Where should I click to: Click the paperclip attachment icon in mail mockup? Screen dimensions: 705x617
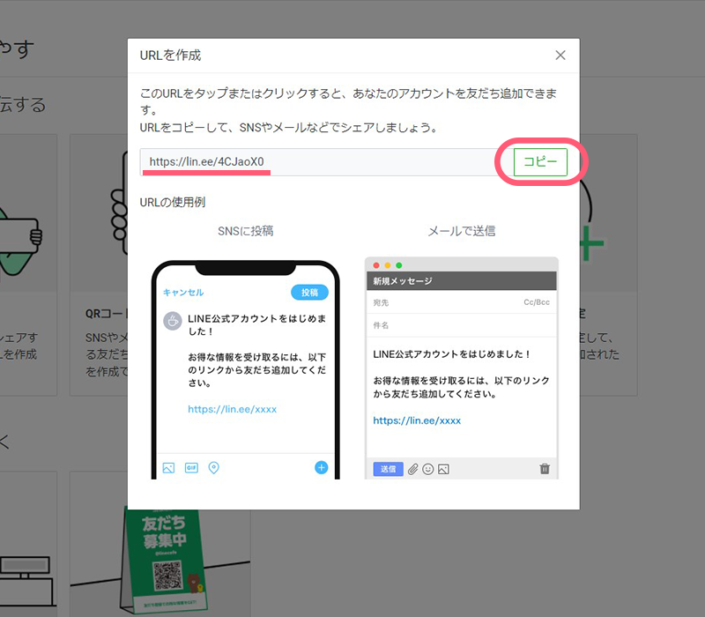pyautogui.click(x=412, y=469)
